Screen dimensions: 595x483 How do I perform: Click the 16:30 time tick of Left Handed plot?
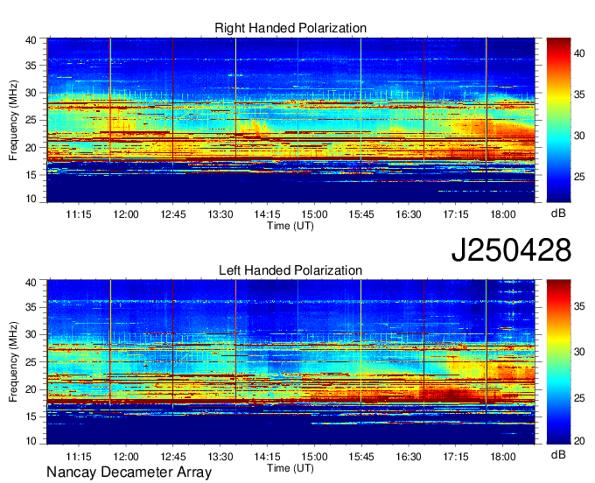pyautogui.click(x=409, y=457)
